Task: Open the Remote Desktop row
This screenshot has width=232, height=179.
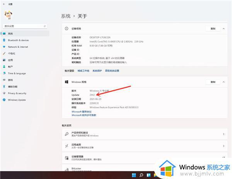Action: 145,146
